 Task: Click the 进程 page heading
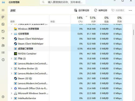coord(13,10)
